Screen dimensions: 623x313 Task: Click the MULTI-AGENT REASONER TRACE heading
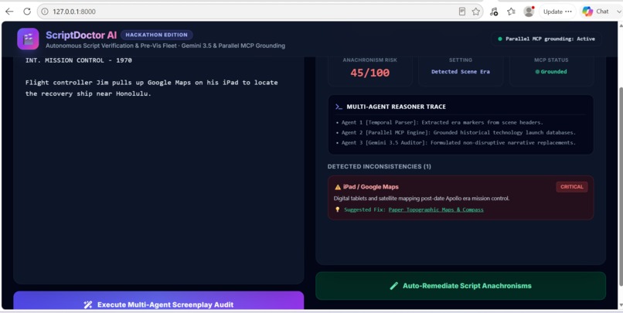click(x=396, y=107)
